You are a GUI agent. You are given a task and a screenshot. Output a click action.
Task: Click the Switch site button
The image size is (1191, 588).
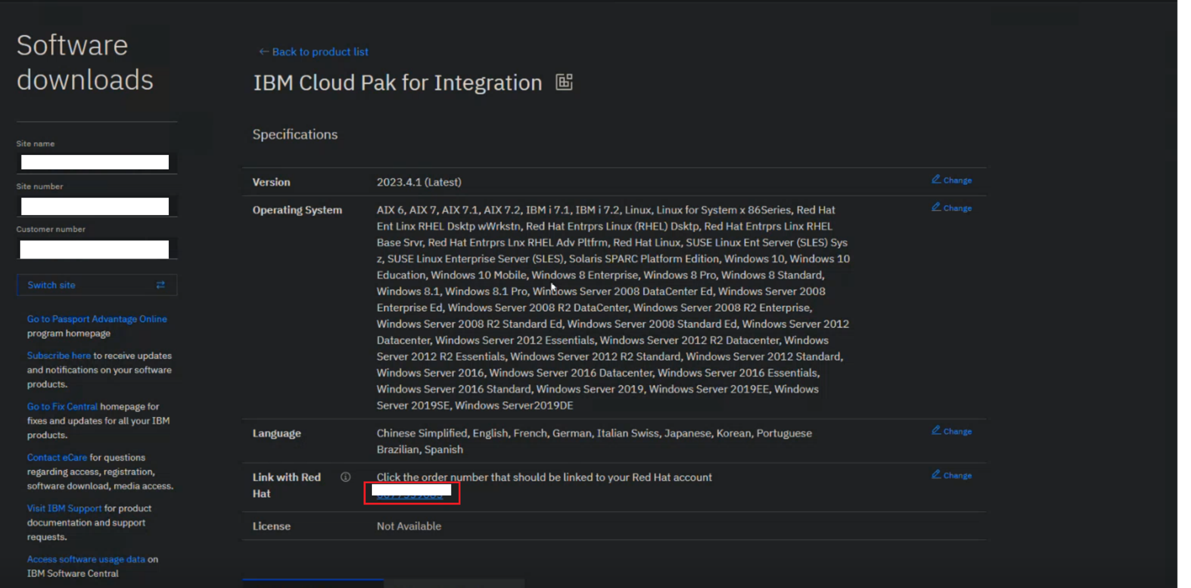[97, 285]
